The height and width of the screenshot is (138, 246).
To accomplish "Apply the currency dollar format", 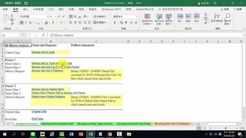I will [115, 23].
